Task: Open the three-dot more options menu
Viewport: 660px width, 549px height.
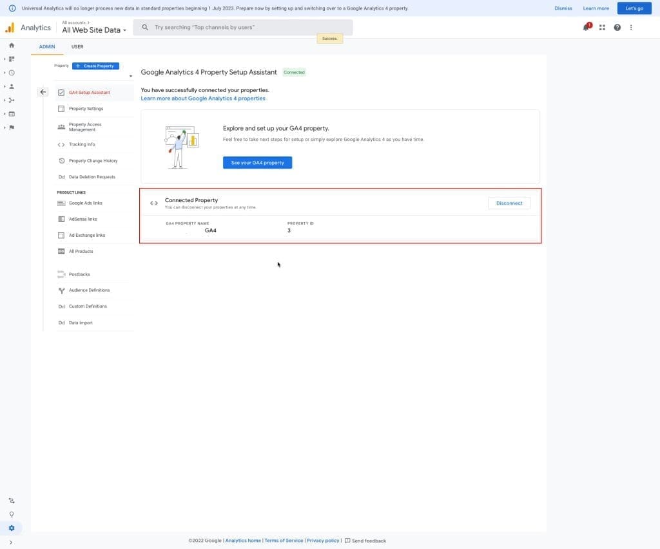Action: (631, 28)
